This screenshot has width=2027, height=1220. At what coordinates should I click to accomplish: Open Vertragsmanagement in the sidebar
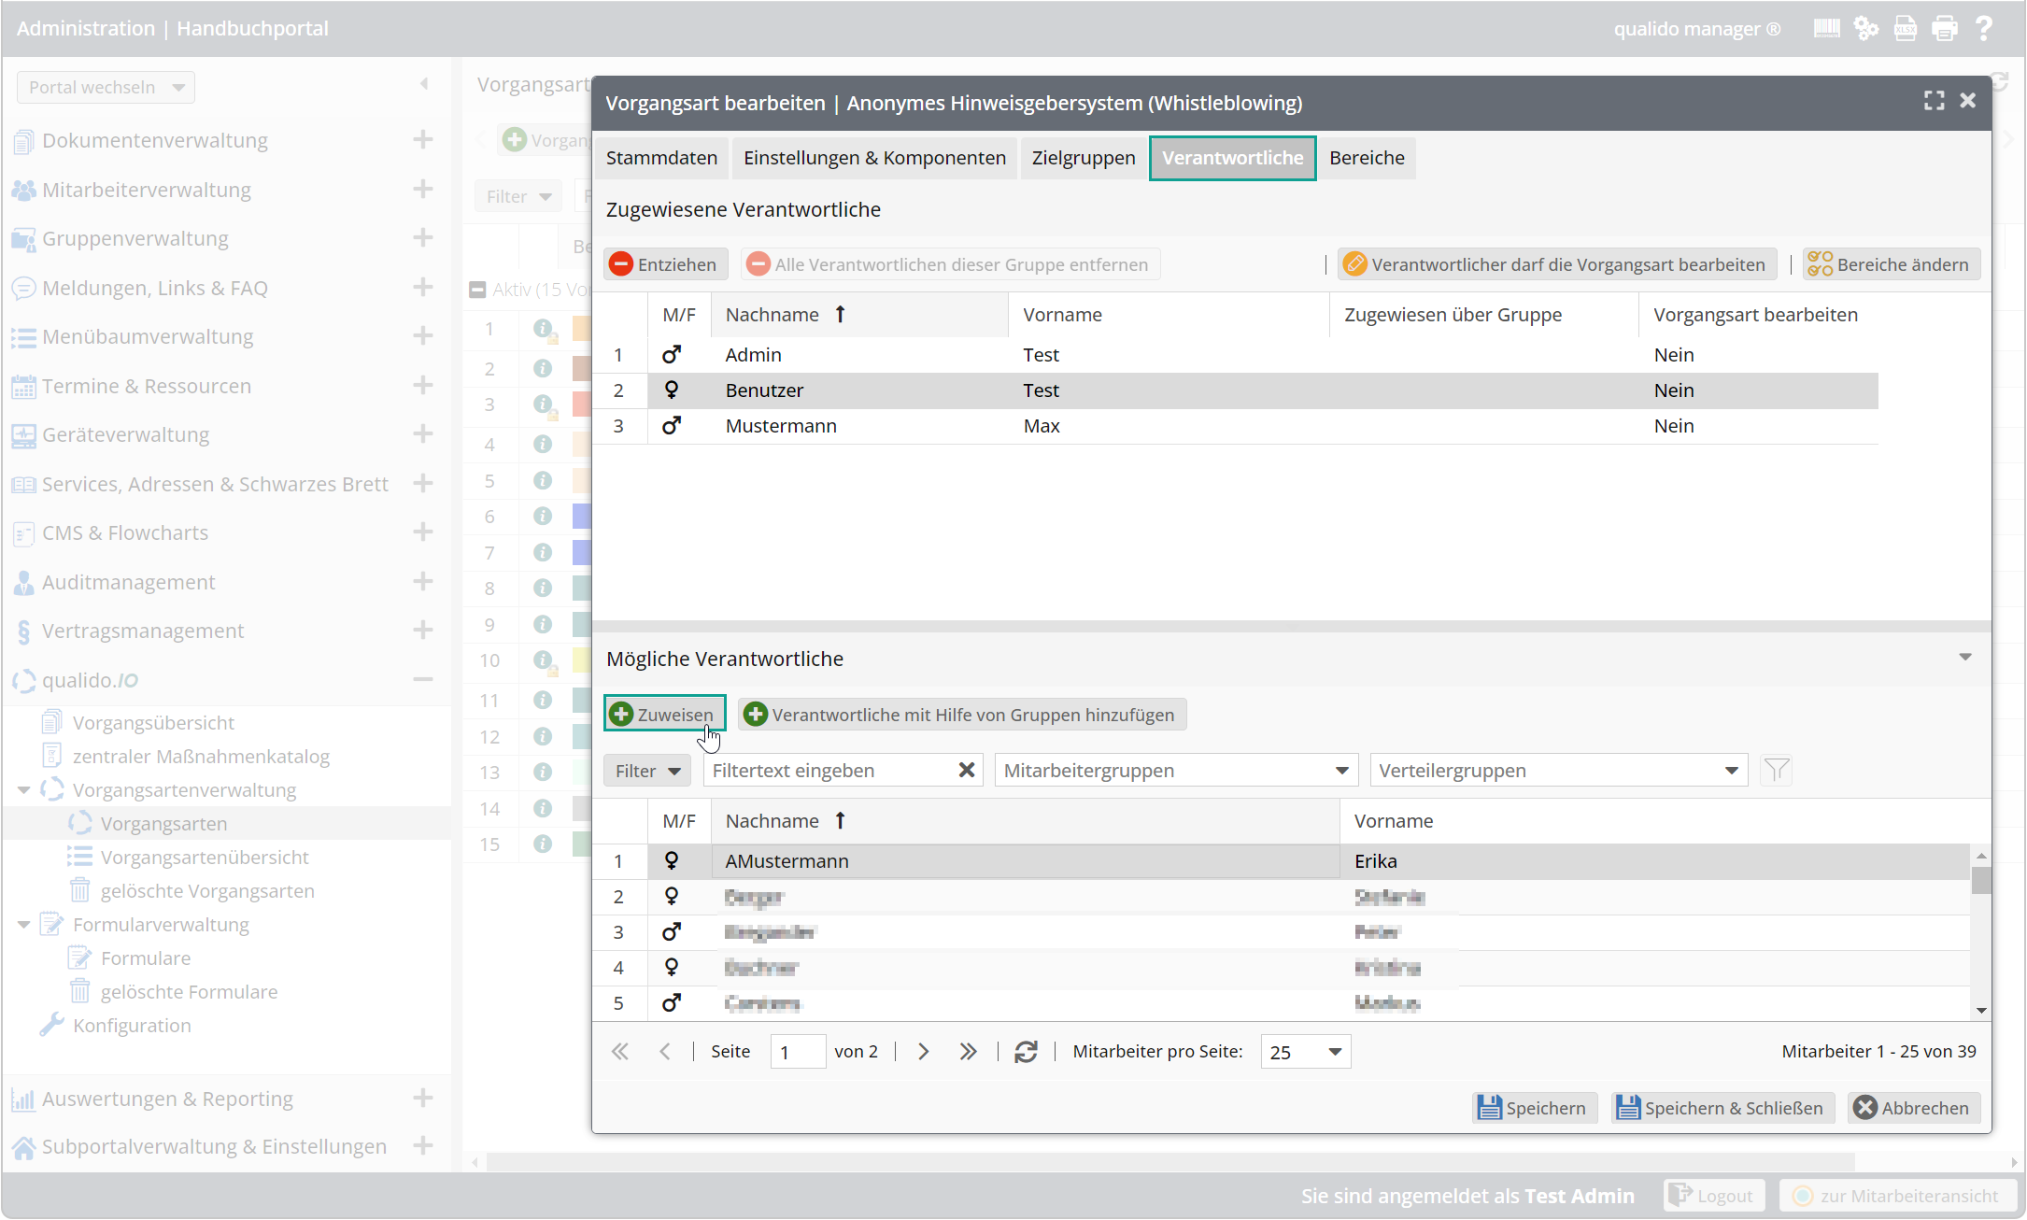click(x=143, y=631)
